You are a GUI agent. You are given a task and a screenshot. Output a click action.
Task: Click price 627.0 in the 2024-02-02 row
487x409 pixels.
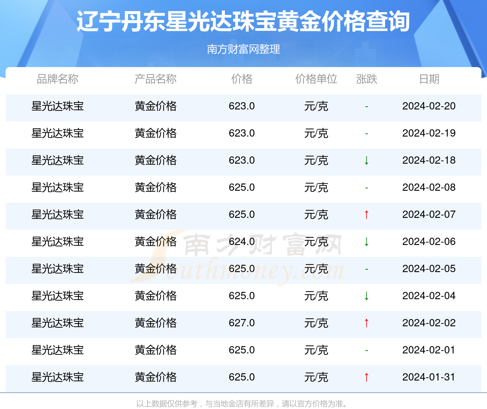click(x=242, y=323)
